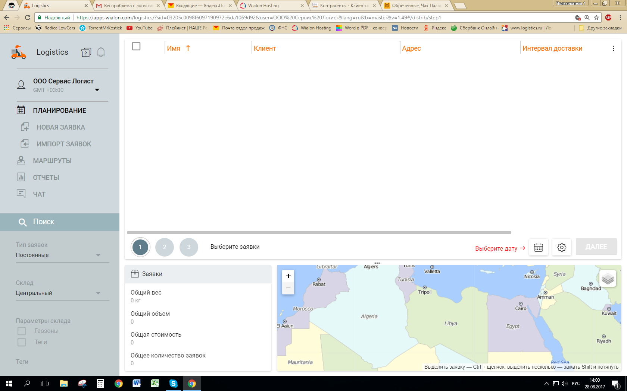Open the help question-mark icon
This screenshot has width=627, height=391.
tap(86, 53)
